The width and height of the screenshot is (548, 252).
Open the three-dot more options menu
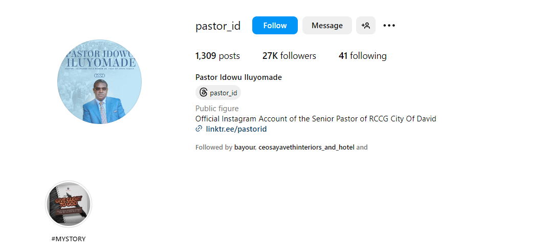point(389,26)
